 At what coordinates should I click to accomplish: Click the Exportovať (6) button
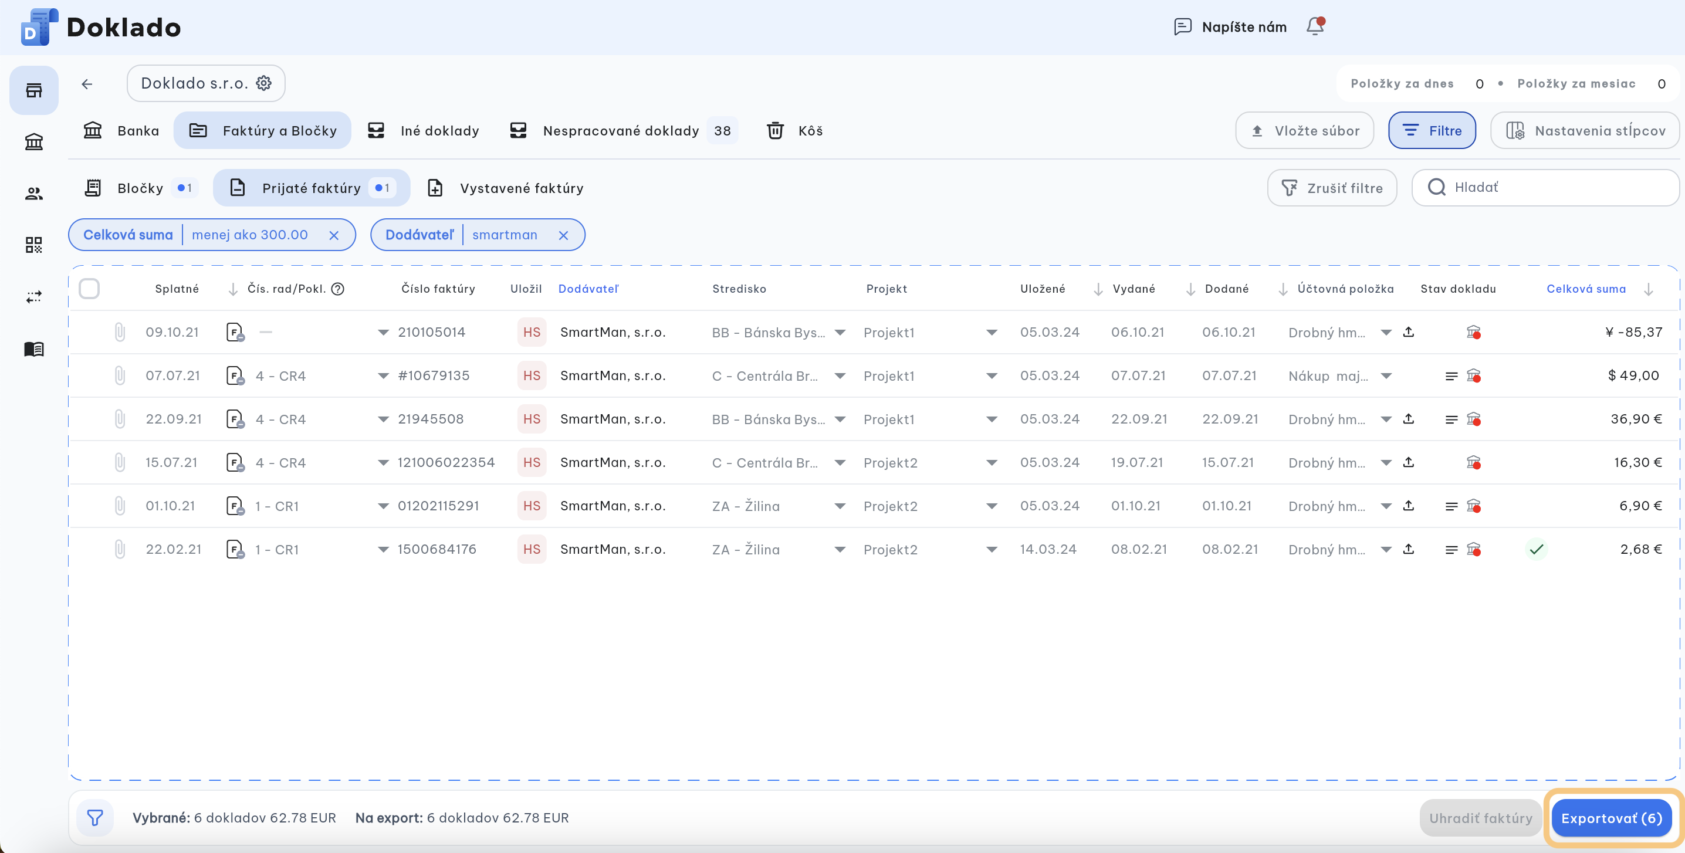pos(1611,818)
